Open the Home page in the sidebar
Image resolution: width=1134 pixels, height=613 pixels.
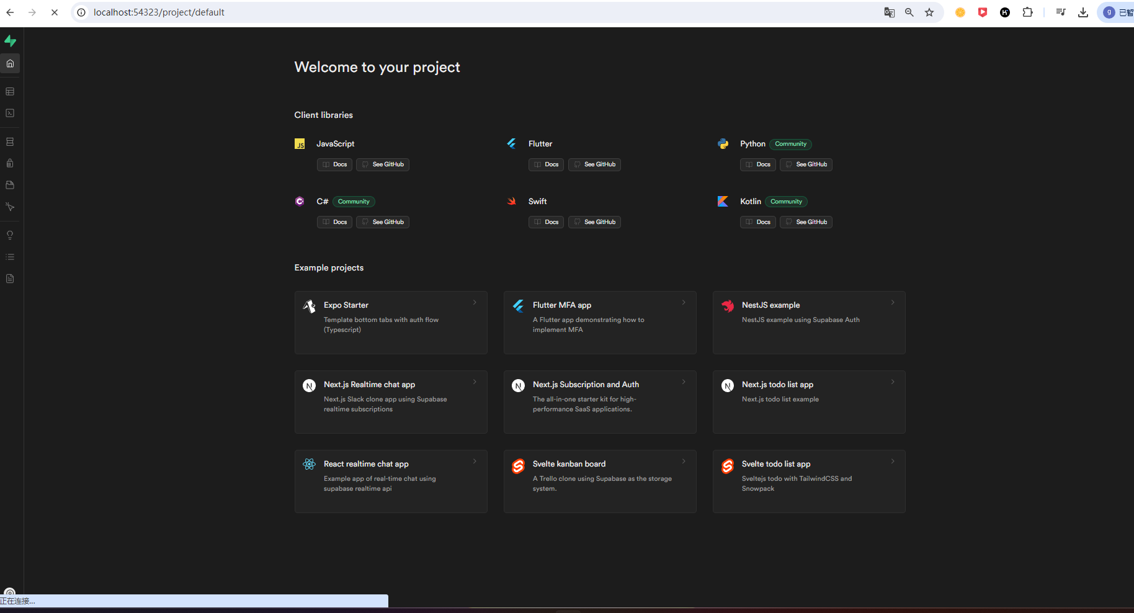pos(10,63)
